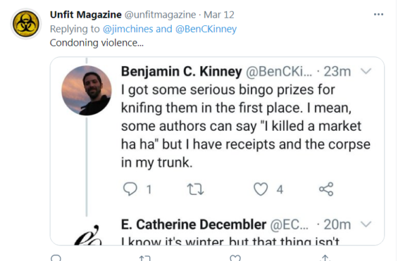Open the Mar 12 tweet timestamp

click(x=219, y=15)
